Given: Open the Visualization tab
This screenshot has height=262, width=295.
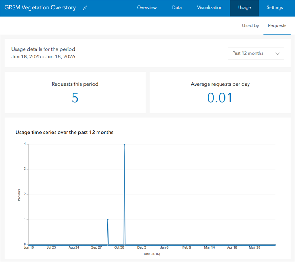Looking at the screenshot, I should (210, 7).
